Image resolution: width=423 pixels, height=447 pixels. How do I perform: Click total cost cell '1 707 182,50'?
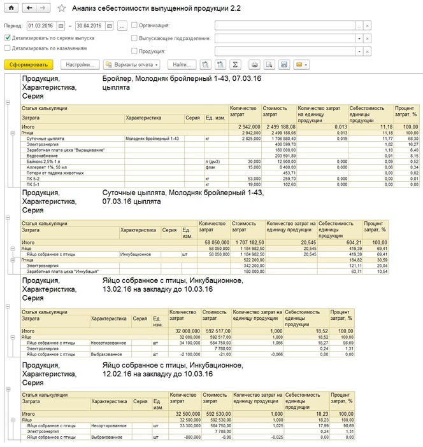tap(248, 243)
